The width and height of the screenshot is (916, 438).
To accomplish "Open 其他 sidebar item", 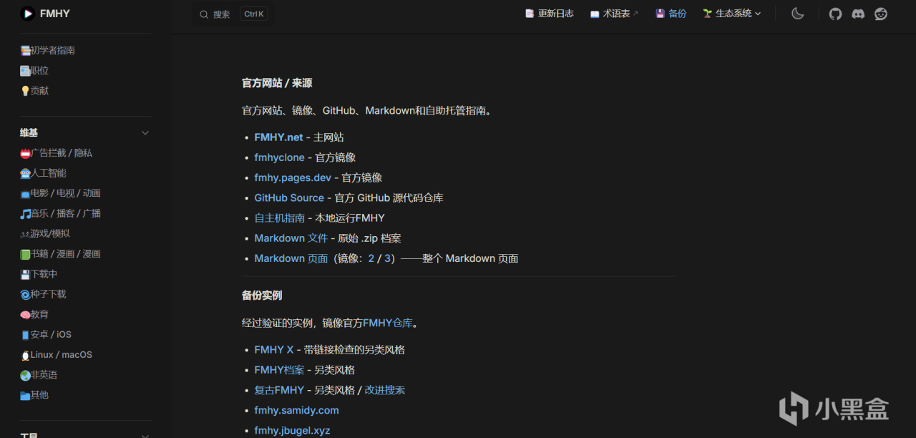I will [x=34, y=394].
